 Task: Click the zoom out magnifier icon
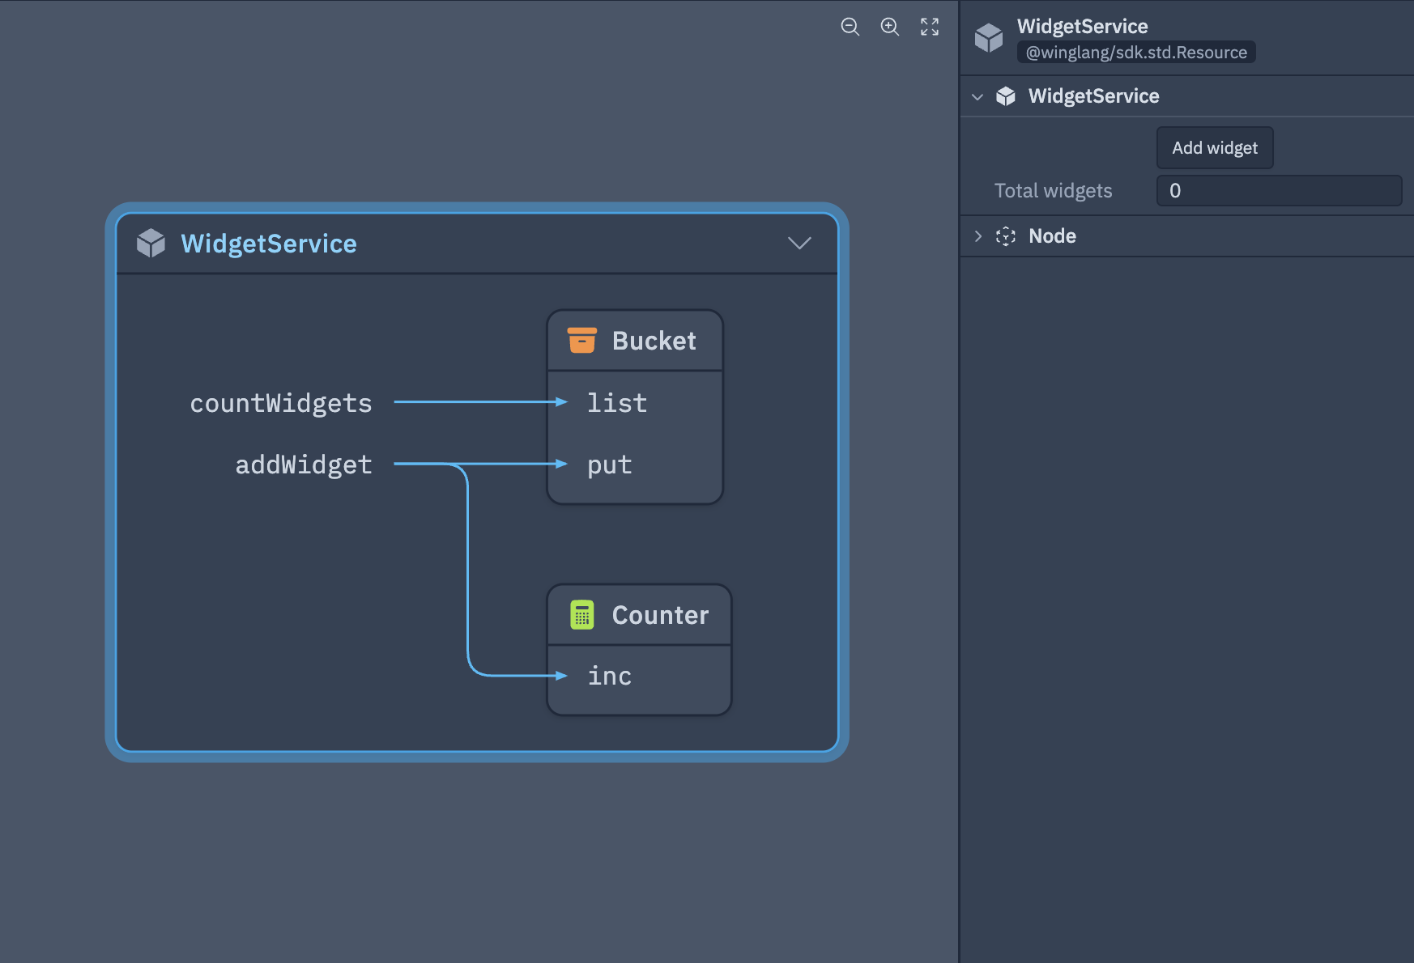[850, 27]
